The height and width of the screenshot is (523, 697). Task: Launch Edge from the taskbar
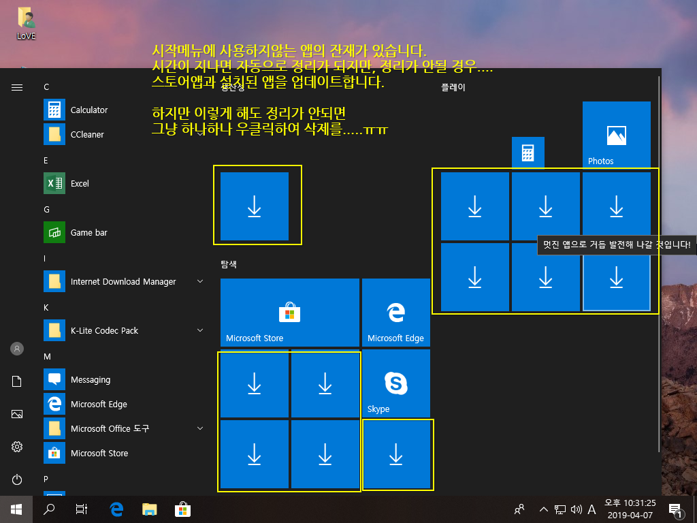tap(116, 509)
